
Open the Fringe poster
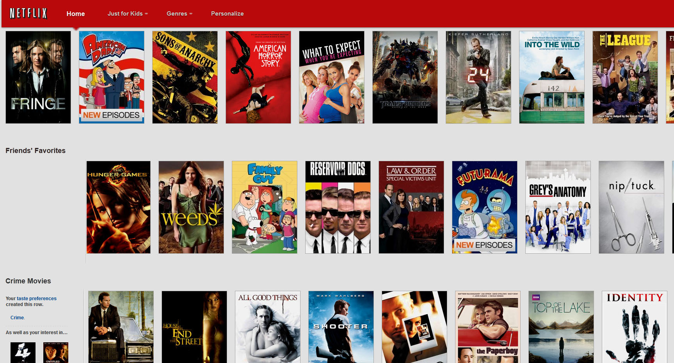point(38,77)
